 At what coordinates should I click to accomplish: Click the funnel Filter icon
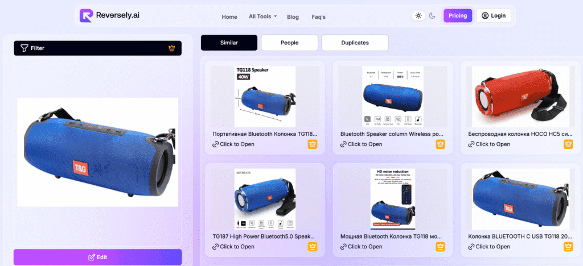[24, 48]
